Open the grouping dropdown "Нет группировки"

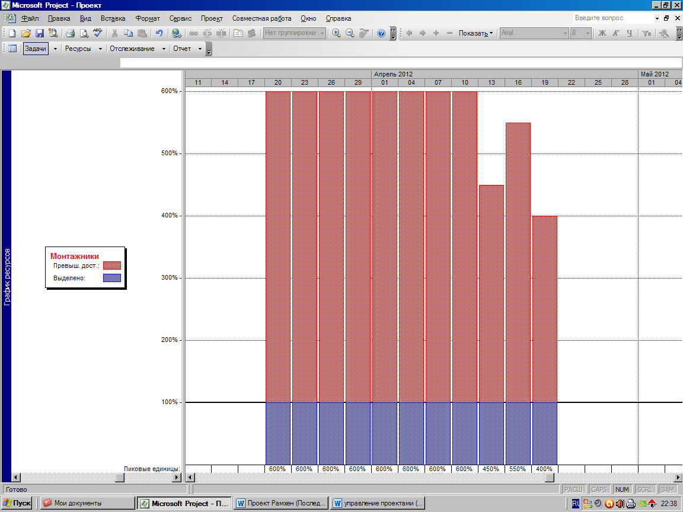[x=323, y=33]
